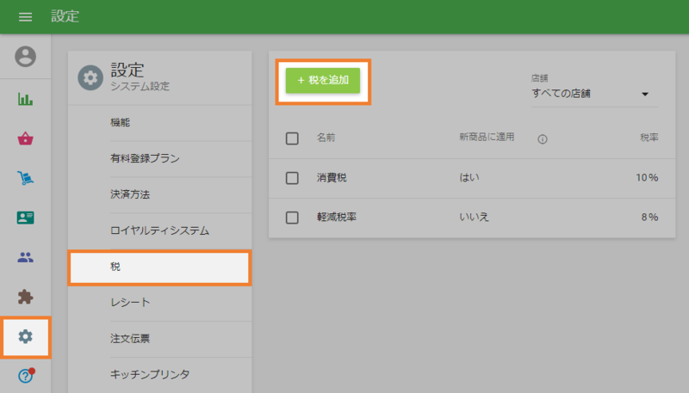Select 決済方法 in the settings menu
The image size is (689, 393).
coord(130,194)
